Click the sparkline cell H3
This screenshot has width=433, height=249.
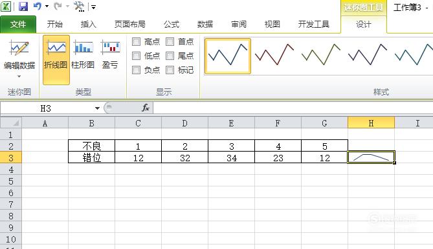pyautogui.click(x=371, y=157)
